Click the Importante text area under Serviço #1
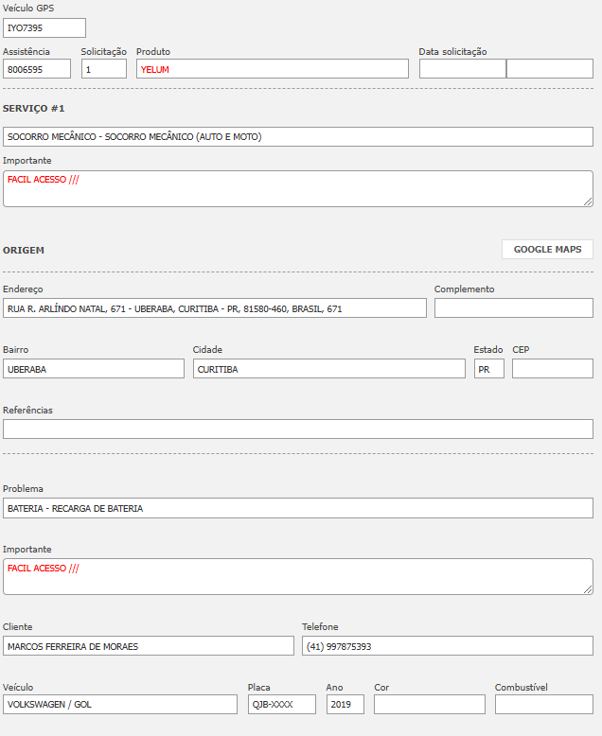602x736 pixels. [x=297, y=188]
